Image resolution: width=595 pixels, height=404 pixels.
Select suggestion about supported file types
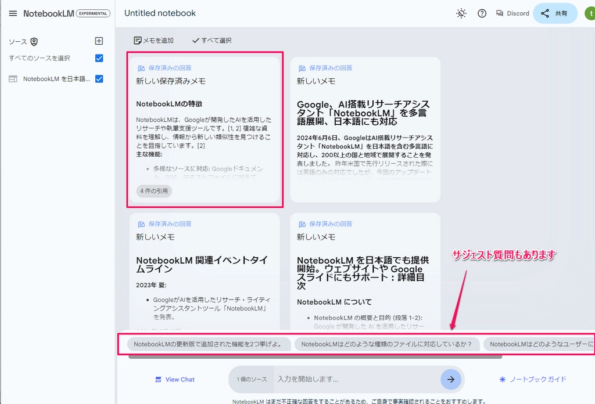pyautogui.click(x=386, y=344)
